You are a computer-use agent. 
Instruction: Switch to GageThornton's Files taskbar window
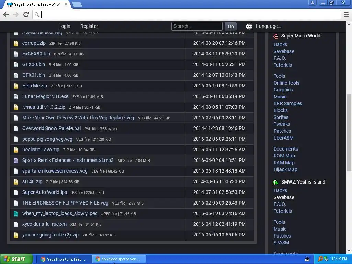click(x=64, y=259)
